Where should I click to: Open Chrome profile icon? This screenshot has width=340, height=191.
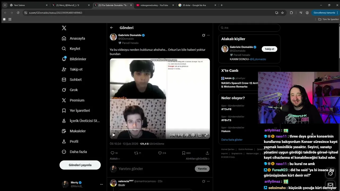pyautogui.click(x=307, y=12)
